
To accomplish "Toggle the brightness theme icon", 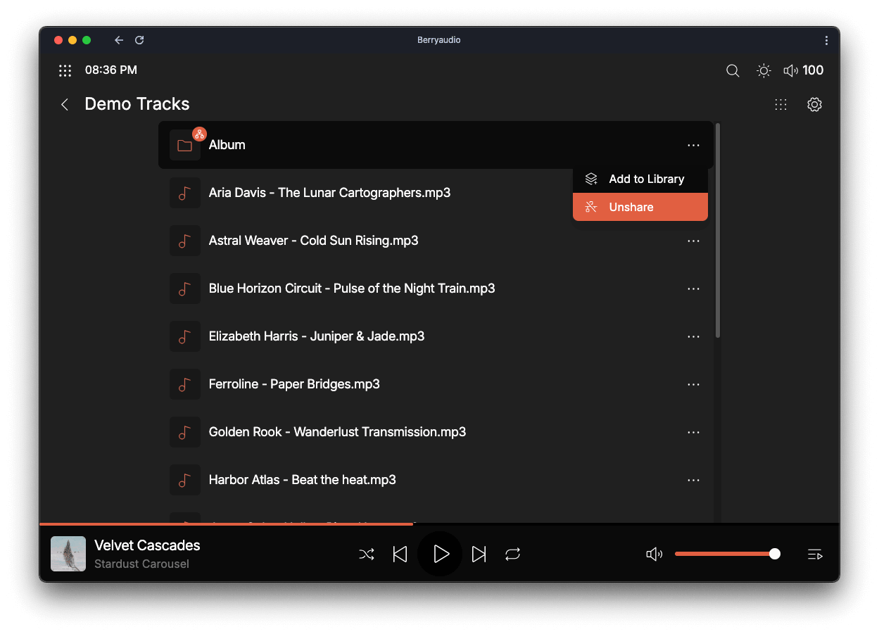I will 764,70.
